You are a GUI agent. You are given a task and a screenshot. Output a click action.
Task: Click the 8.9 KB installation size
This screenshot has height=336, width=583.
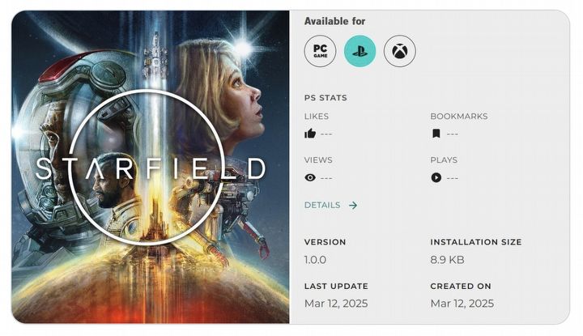(447, 260)
